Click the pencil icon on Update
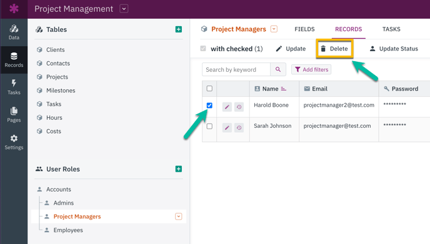 tap(279, 49)
